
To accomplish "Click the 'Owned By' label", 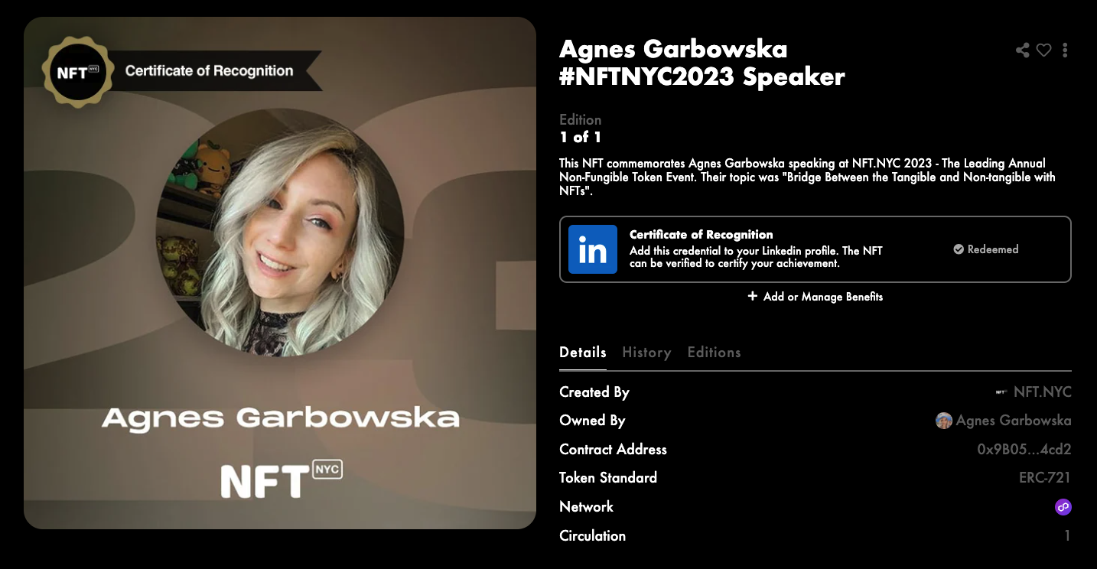I will click(x=592, y=421).
